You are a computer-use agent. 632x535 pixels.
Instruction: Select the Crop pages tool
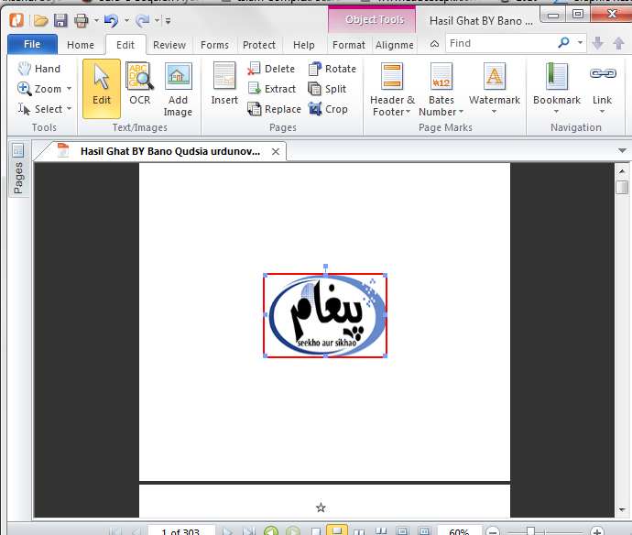tap(328, 109)
